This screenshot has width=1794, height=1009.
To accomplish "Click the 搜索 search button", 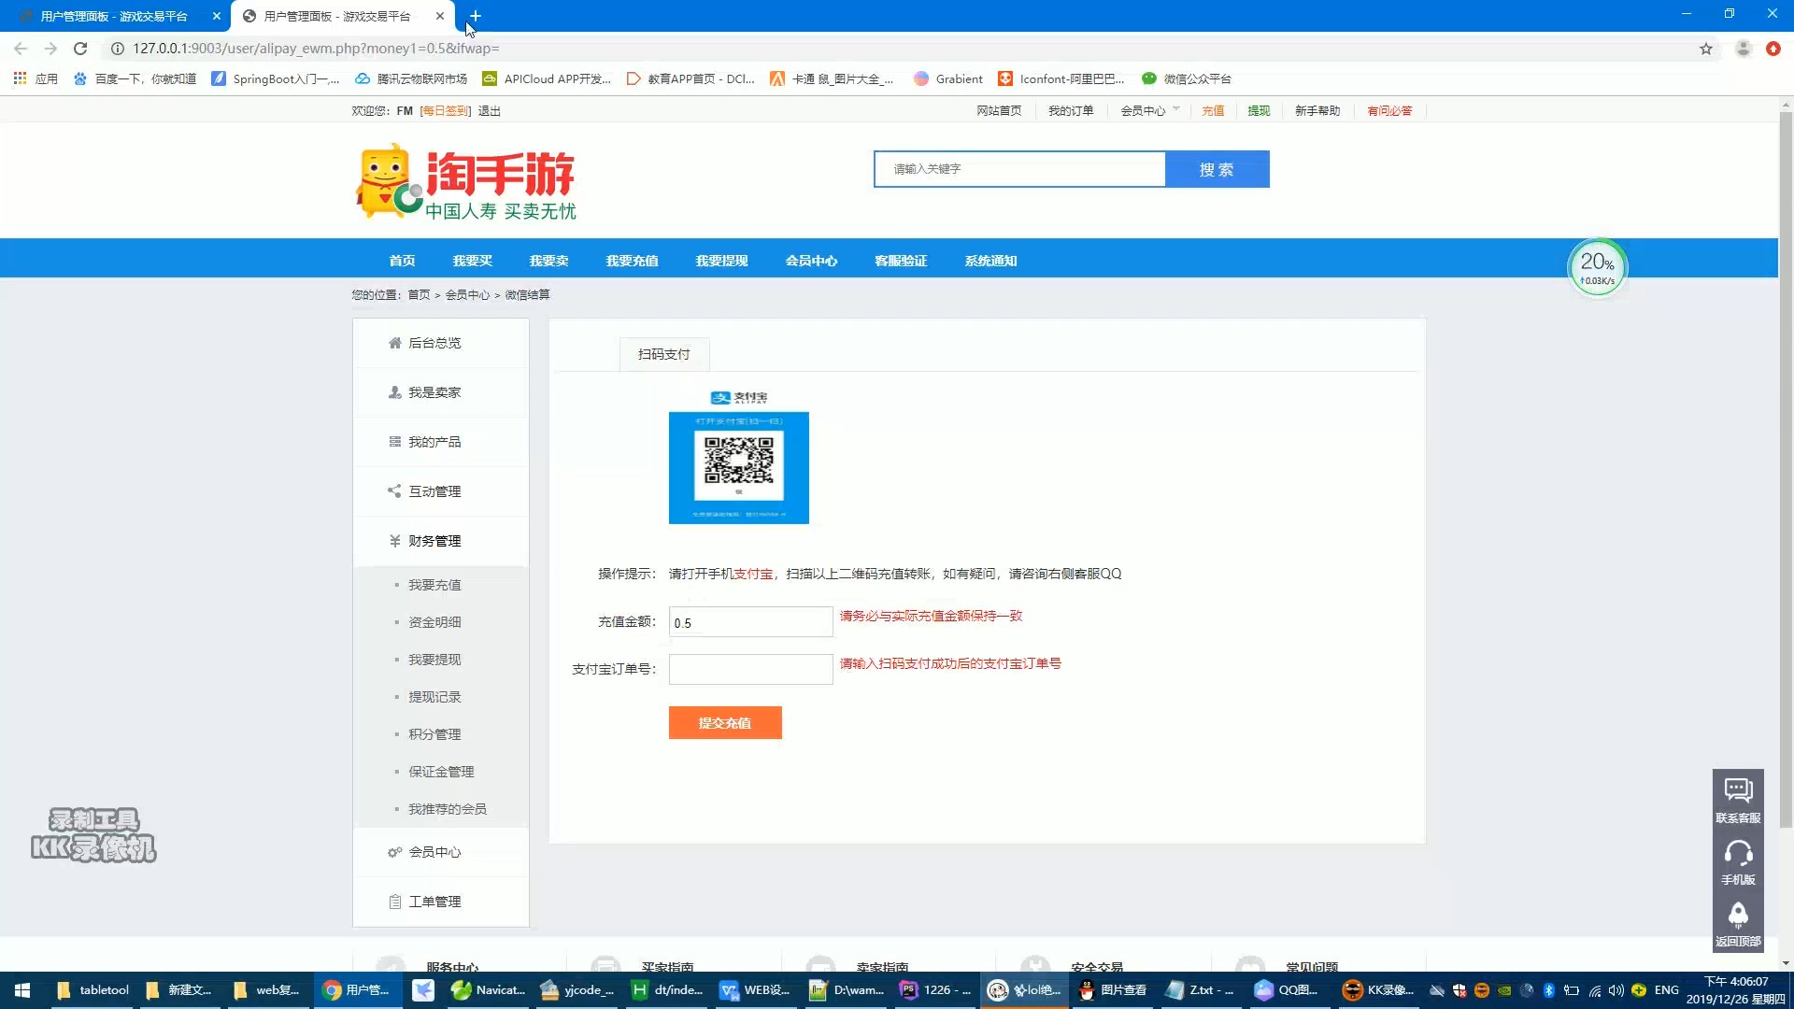I will (x=1217, y=169).
